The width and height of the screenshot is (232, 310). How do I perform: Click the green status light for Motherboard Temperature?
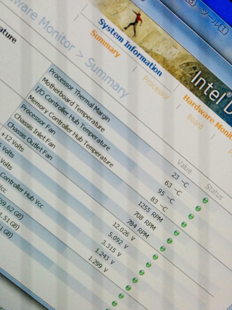point(198,208)
